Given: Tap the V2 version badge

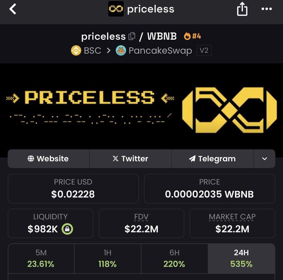Looking at the screenshot, I should [x=204, y=51].
